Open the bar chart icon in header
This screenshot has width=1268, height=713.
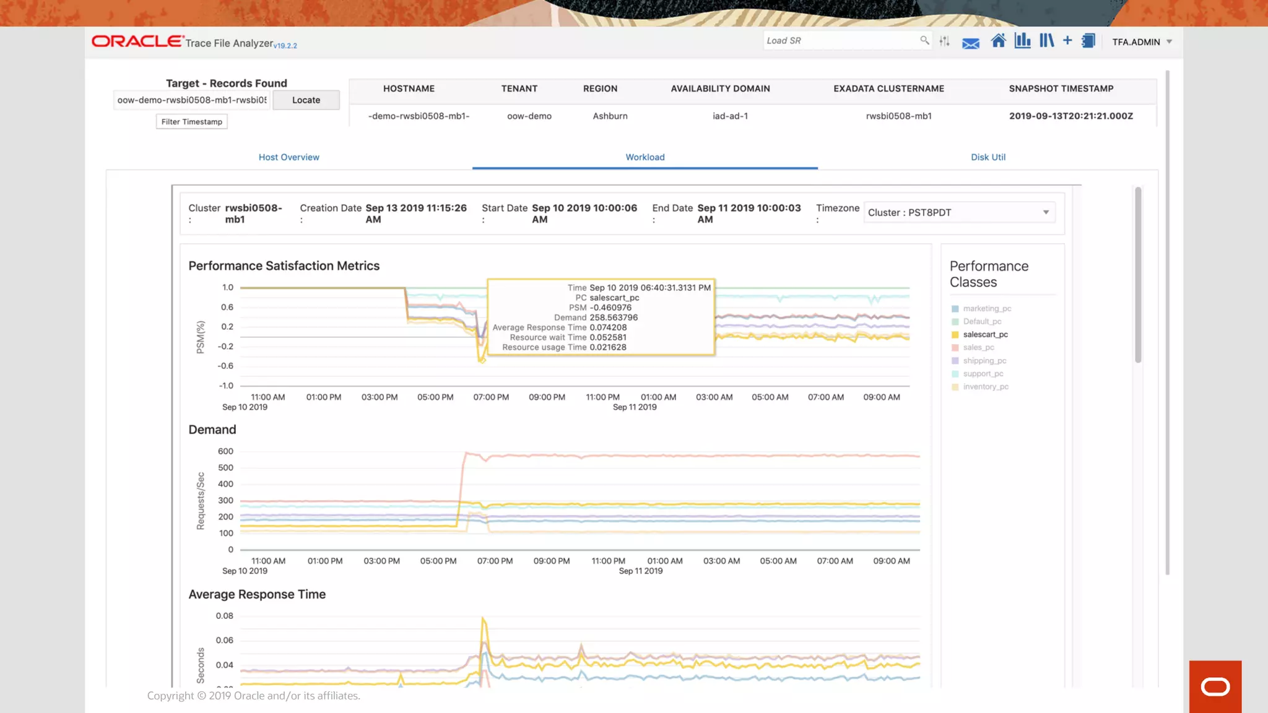pyautogui.click(x=1022, y=41)
